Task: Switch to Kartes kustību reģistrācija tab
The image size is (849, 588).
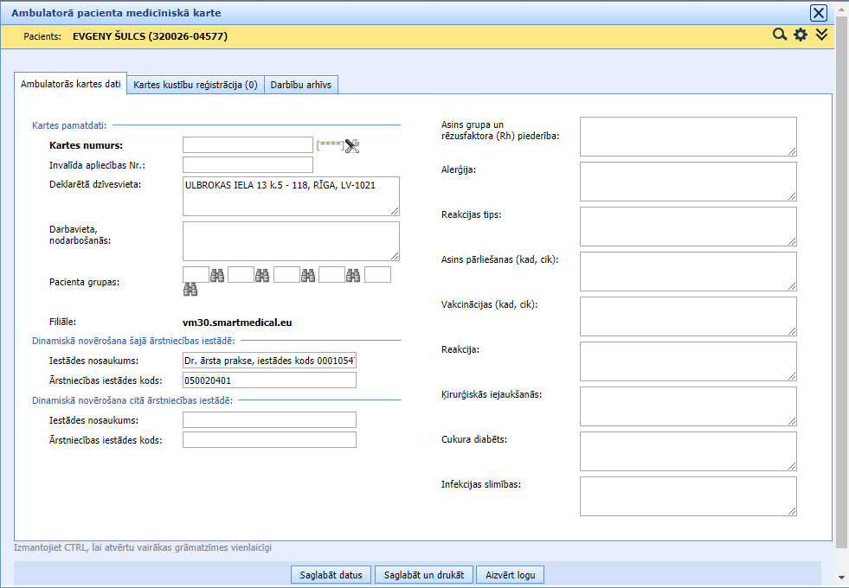Action: coord(196,85)
